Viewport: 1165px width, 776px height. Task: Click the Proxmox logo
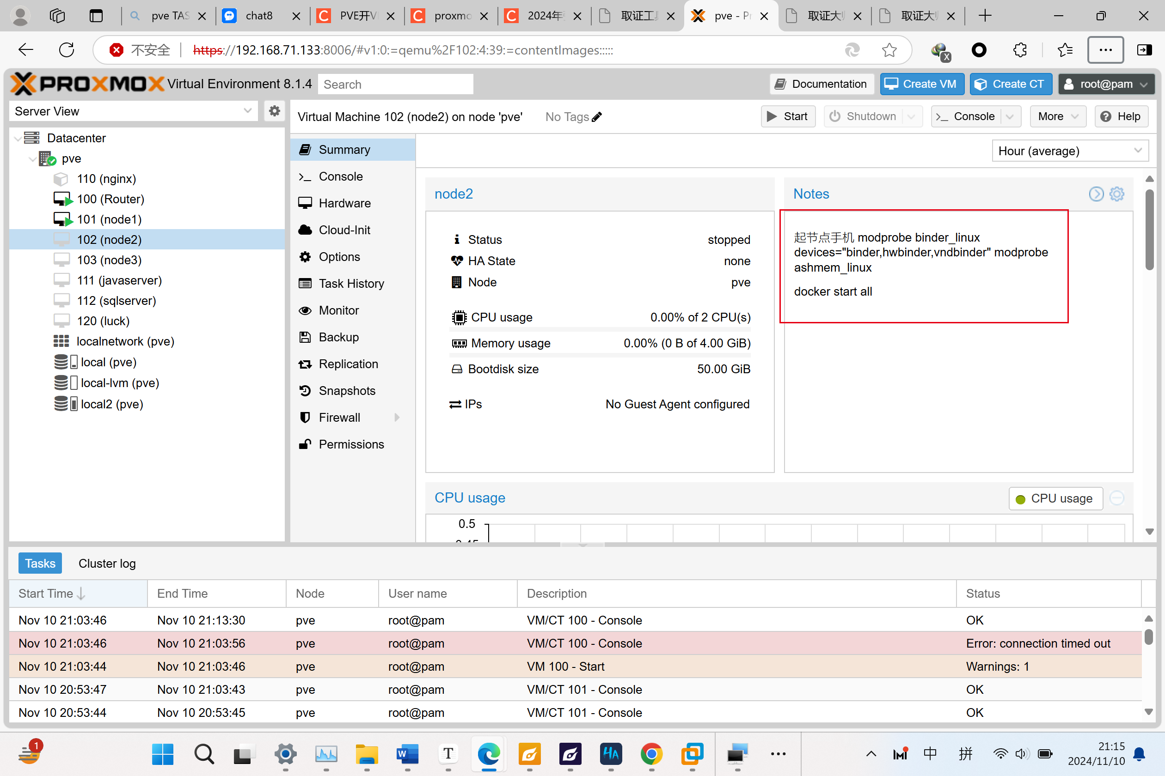pyautogui.click(x=87, y=84)
